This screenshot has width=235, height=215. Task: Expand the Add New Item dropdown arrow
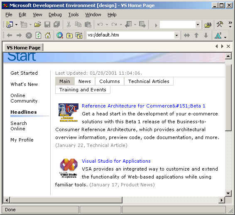tap(30, 24)
